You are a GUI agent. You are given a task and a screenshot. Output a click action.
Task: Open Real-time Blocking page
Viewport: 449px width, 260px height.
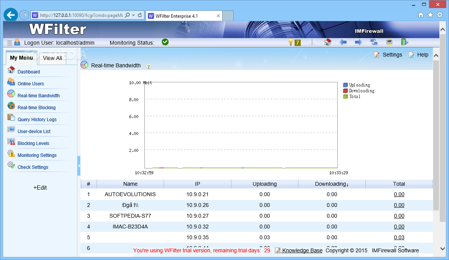[37, 108]
